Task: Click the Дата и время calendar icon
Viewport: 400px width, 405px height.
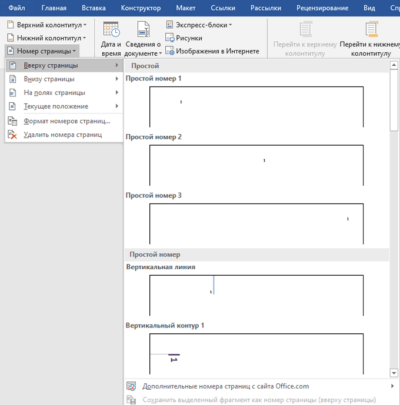Action: pyautogui.click(x=111, y=29)
